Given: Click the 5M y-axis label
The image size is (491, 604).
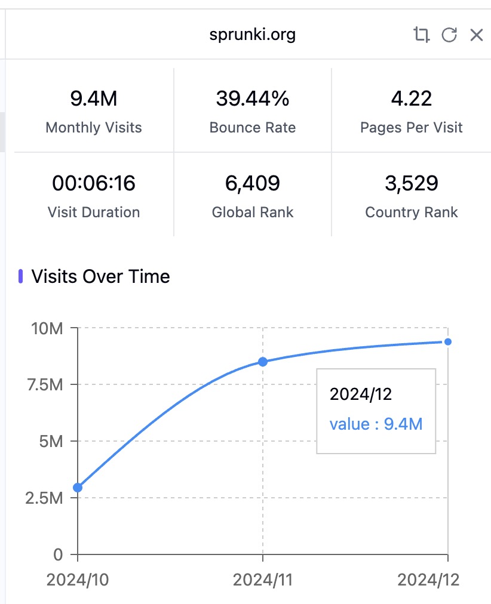Looking at the screenshot, I should [x=51, y=441].
